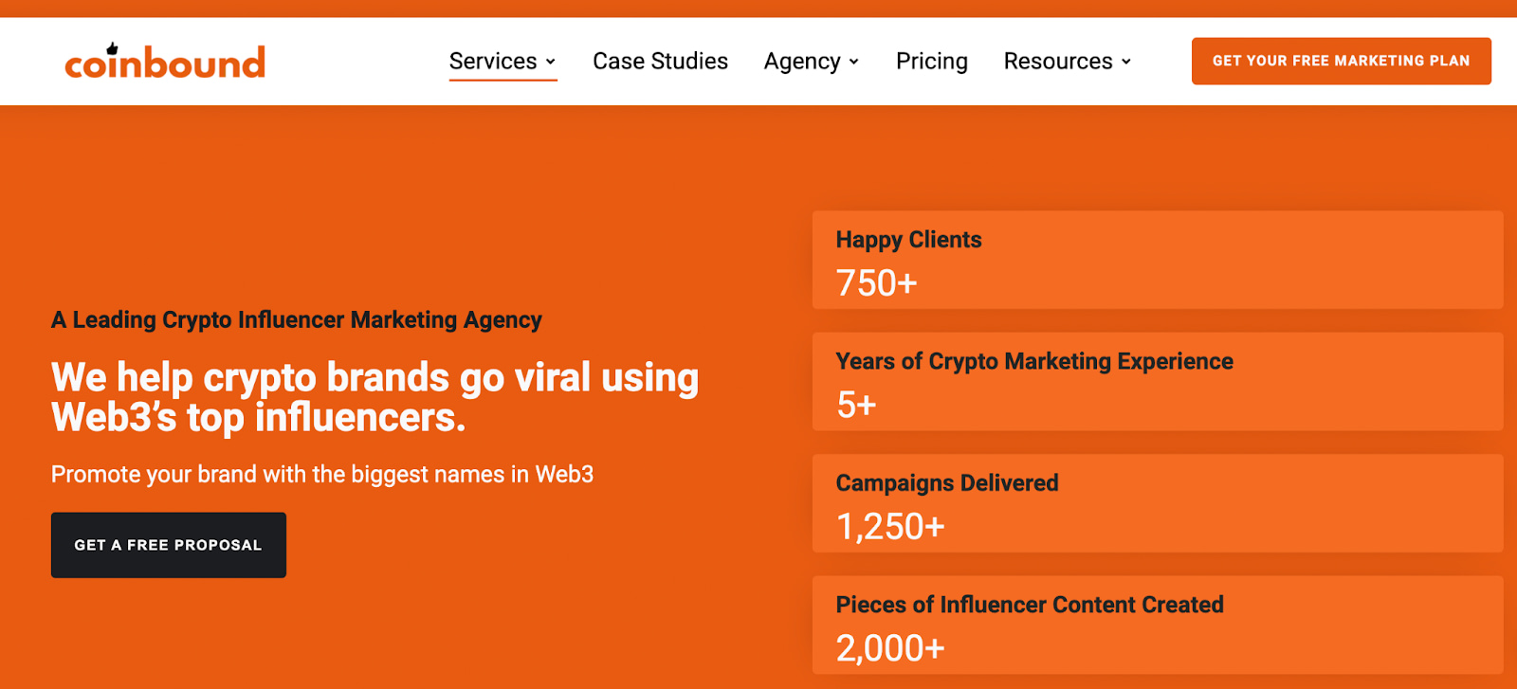Image resolution: width=1517 pixels, height=689 pixels.
Task: Click the 1,250+ campaigns number
Action: 891,527
